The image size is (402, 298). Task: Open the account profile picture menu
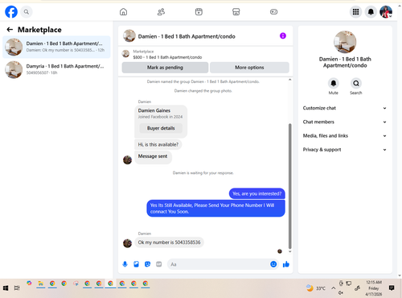(386, 12)
